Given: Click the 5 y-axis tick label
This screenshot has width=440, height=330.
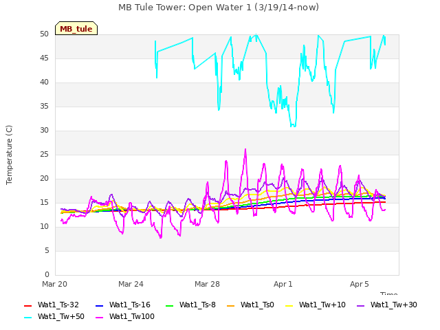Looking at the screenshot, I should pos(47,251).
